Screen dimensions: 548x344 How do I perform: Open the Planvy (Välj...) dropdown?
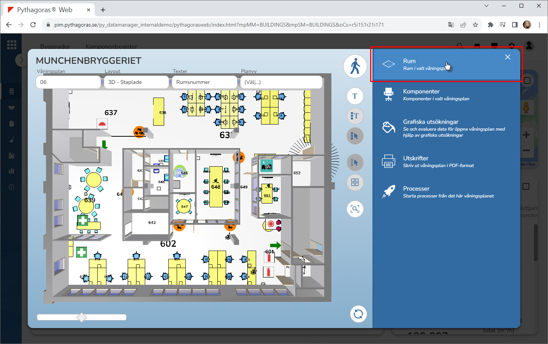[x=281, y=82]
